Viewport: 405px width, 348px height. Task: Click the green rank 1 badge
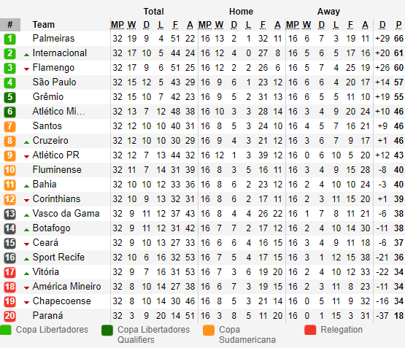[x=9, y=39]
